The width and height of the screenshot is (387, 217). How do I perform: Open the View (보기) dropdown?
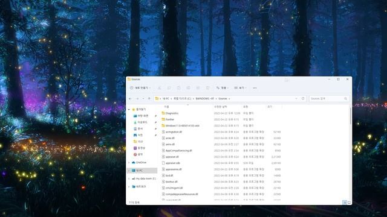241,88
